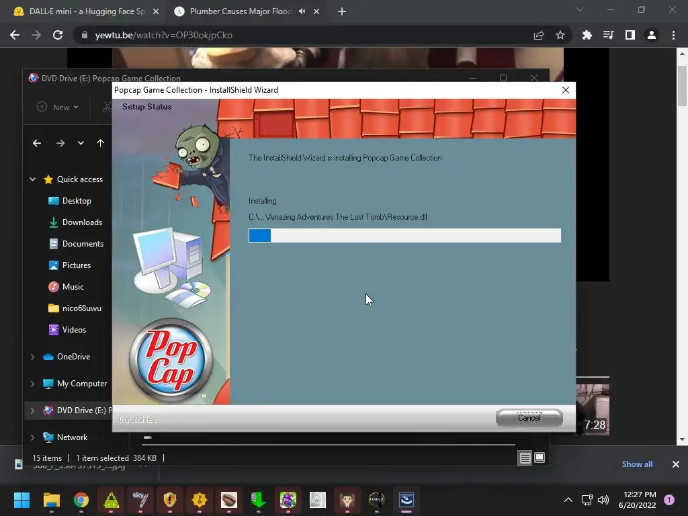688x516 pixels.
Task: Cancel the Popcap Game Collection installation
Action: click(x=529, y=417)
